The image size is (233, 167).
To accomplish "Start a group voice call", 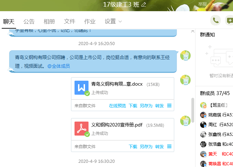I will coord(216,21).
